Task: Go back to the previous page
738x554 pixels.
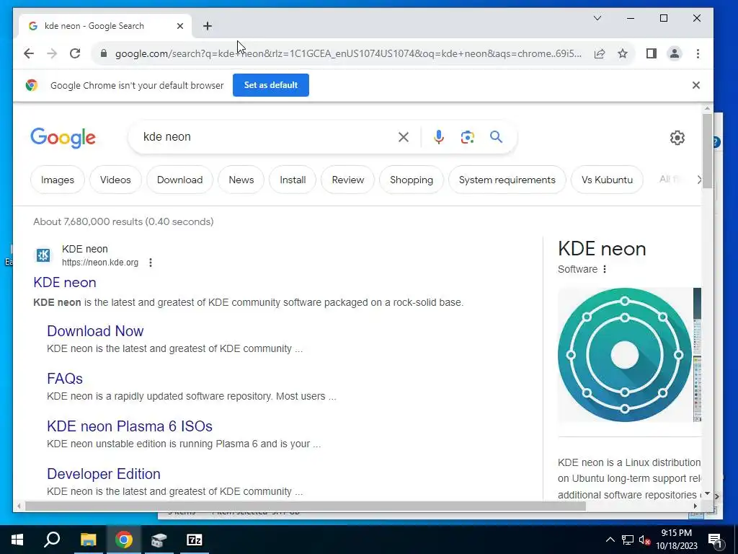Action: [x=29, y=53]
